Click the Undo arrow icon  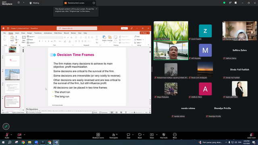[4, 37]
